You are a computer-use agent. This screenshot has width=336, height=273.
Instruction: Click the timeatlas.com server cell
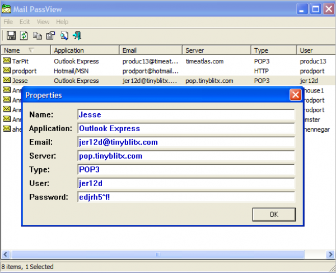(204, 61)
